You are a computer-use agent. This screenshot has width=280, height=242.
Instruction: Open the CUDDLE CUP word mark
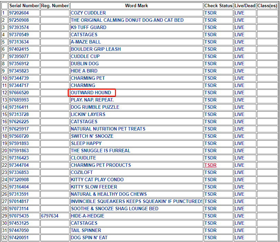[x=85, y=56]
